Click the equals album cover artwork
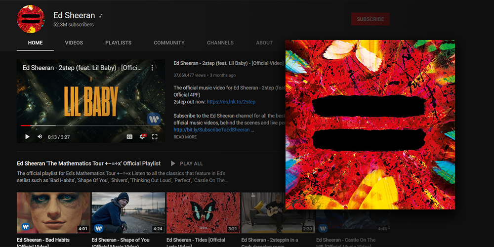 [370, 125]
